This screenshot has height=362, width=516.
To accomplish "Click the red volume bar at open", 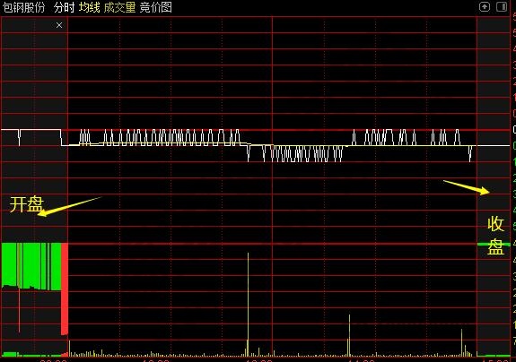I will click(x=65, y=289).
